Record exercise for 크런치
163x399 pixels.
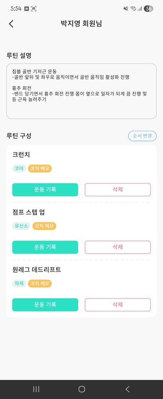tap(45, 190)
